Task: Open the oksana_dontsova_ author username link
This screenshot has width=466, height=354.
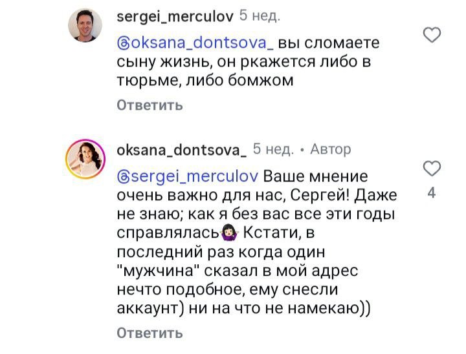Action: click(181, 150)
